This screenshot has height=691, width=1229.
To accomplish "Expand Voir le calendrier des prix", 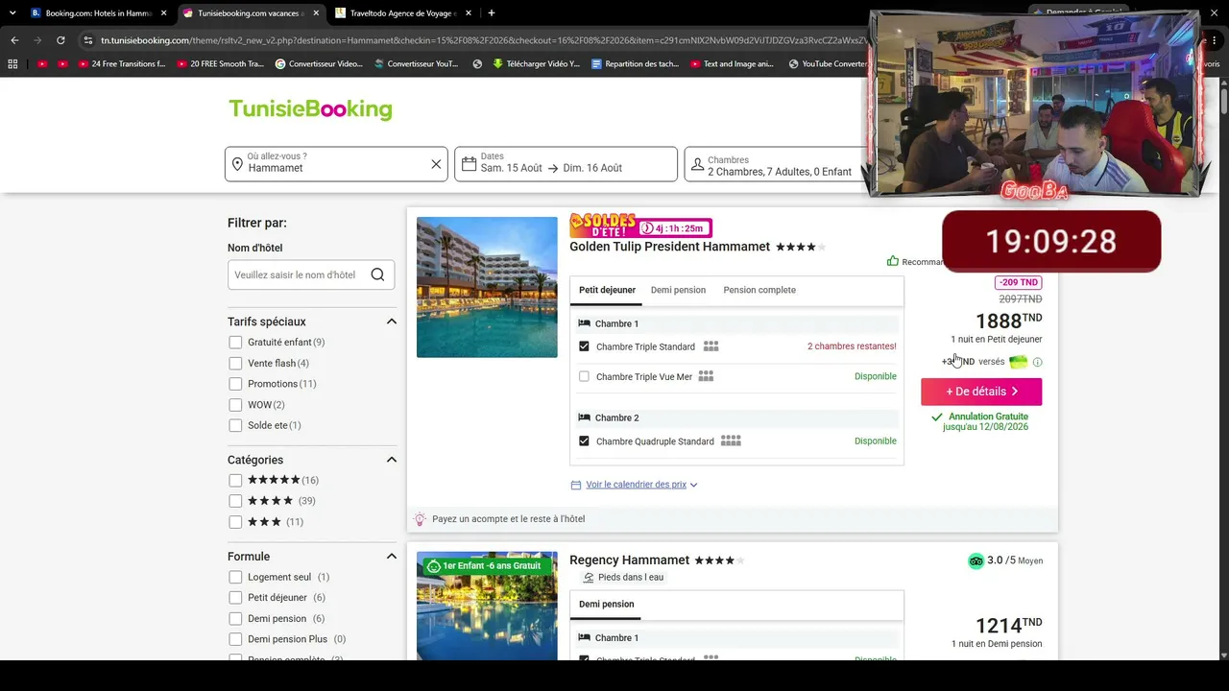I will pyautogui.click(x=636, y=485).
